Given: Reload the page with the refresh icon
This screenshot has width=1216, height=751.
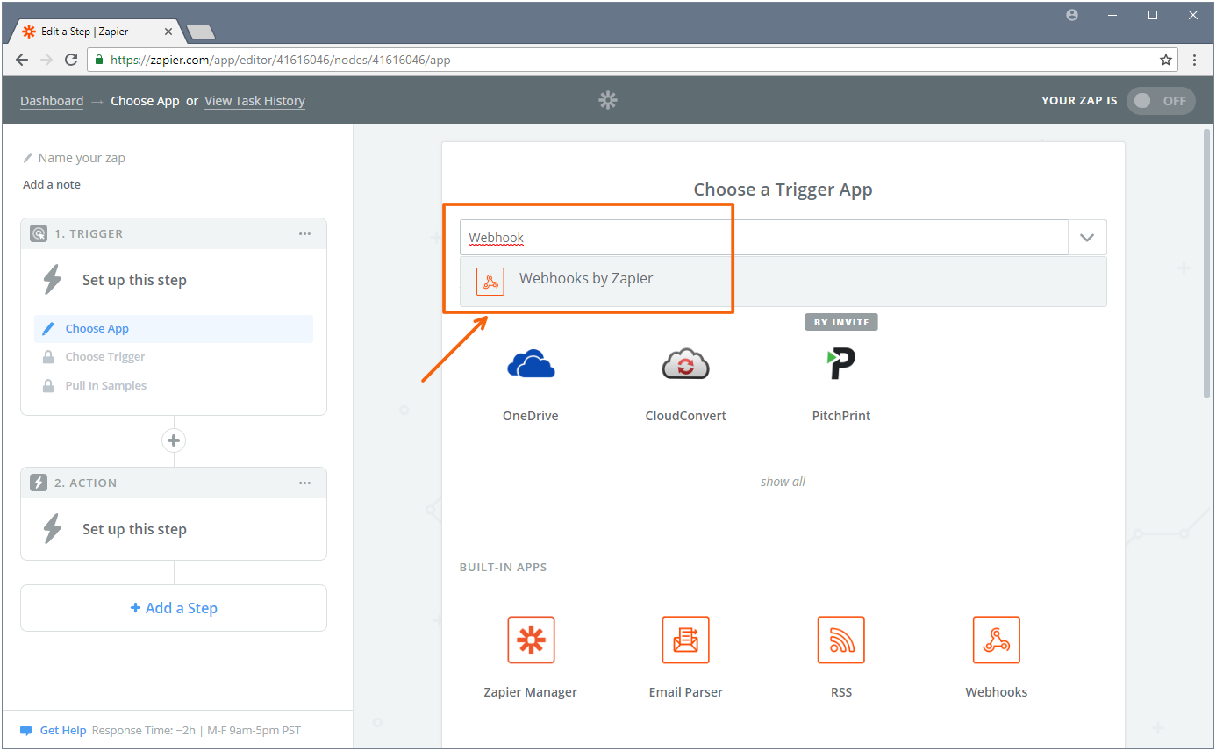Looking at the screenshot, I should pos(71,61).
